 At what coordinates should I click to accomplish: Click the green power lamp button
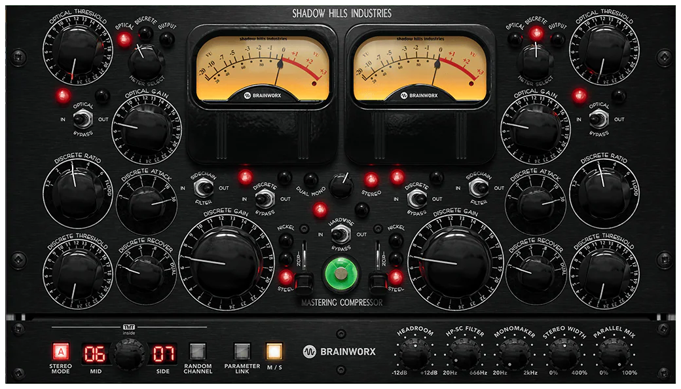pyautogui.click(x=341, y=274)
